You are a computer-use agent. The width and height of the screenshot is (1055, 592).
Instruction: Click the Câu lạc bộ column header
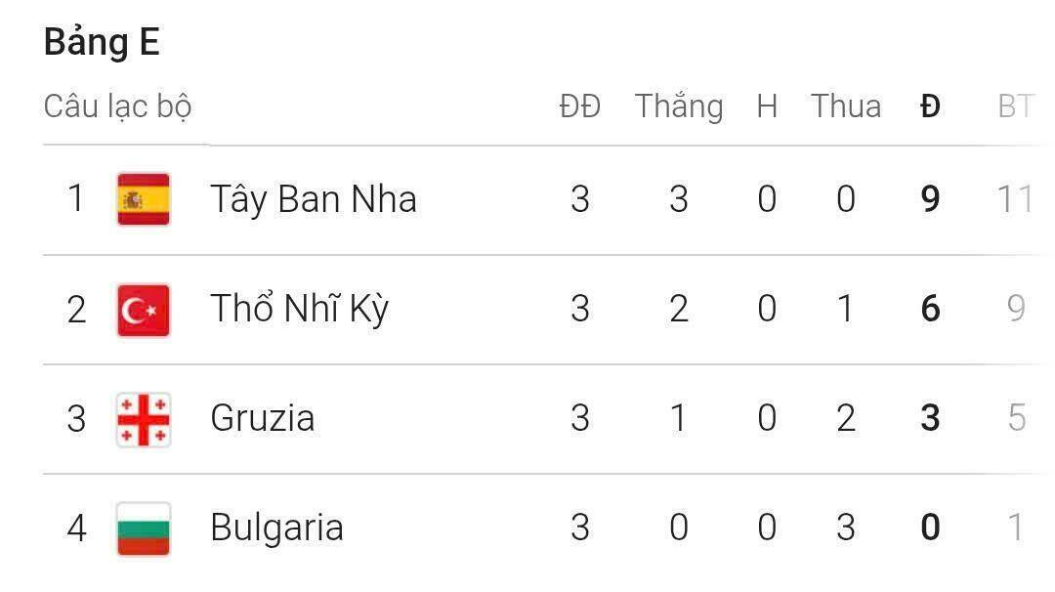(117, 106)
